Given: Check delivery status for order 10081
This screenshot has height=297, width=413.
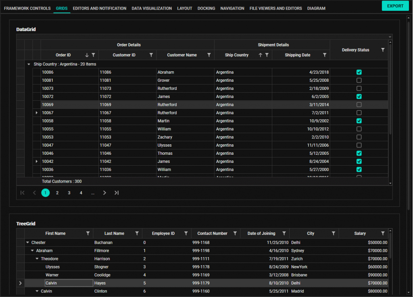Looking at the screenshot, I should [359, 81].
